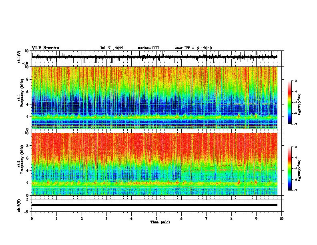Viewport: 317px width, 245px height.
Task: Click the 'VLF Spectra' title text
Action: pyautogui.click(x=45, y=48)
